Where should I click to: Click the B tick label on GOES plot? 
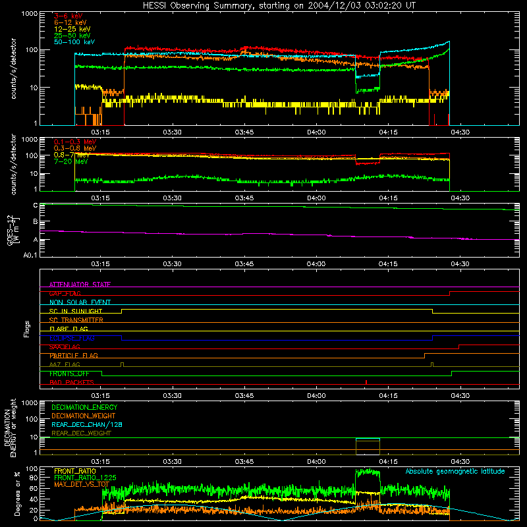coord(36,222)
